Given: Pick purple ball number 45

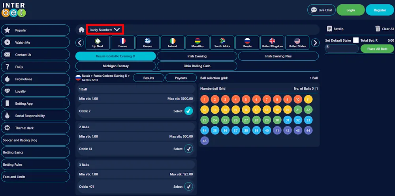Looking at the screenshot, I should point(205,141).
